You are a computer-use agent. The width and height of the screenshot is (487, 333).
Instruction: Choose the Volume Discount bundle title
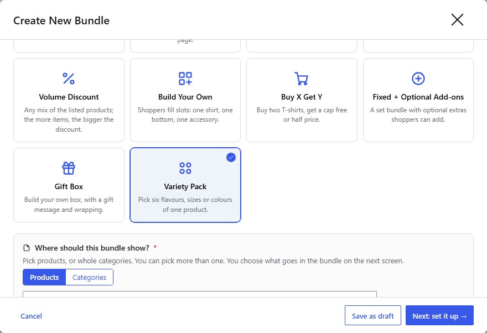coord(69,97)
